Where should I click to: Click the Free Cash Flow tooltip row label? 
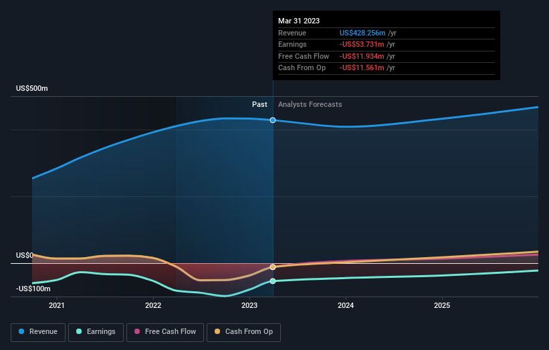click(304, 56)
